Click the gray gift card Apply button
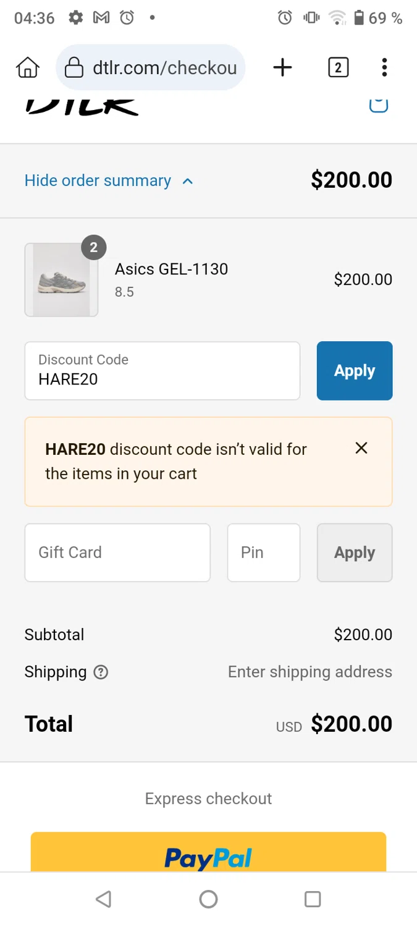This screenshot has width=417, height=927. [x=355, y=552]
